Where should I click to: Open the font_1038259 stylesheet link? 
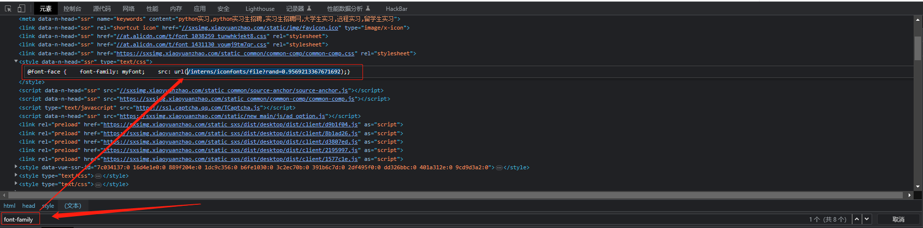pyautogui.click(x=192, y=36)
